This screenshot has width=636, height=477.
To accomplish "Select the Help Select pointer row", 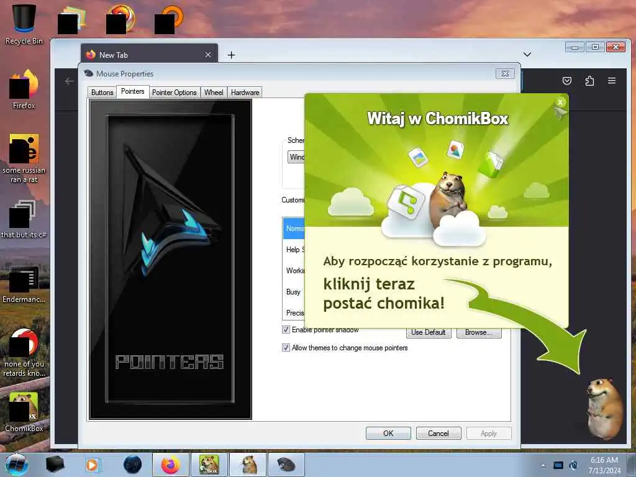I will (294, 250).
